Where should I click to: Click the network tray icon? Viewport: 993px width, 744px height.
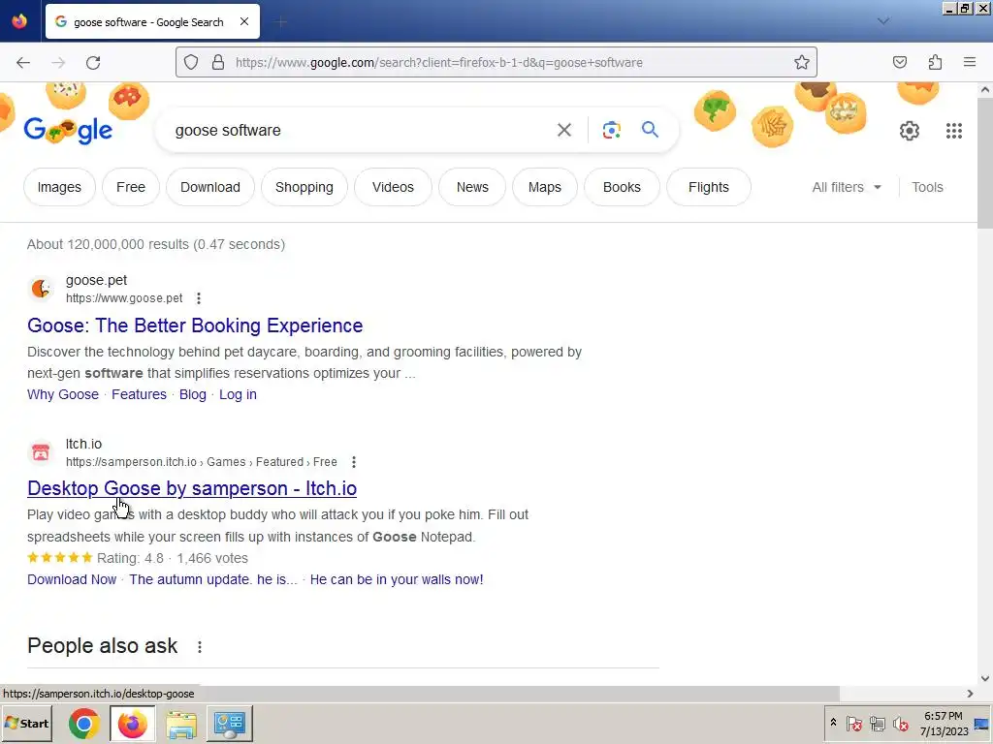coord(877,723)
